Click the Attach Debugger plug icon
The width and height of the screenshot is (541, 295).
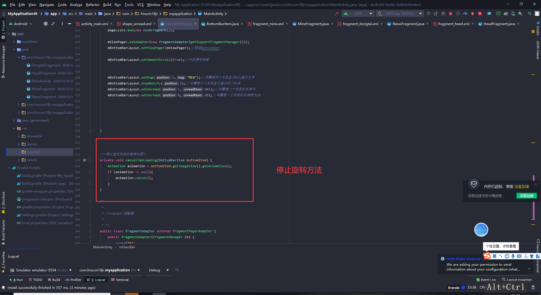pyautogui.click(x=472, y=14)
